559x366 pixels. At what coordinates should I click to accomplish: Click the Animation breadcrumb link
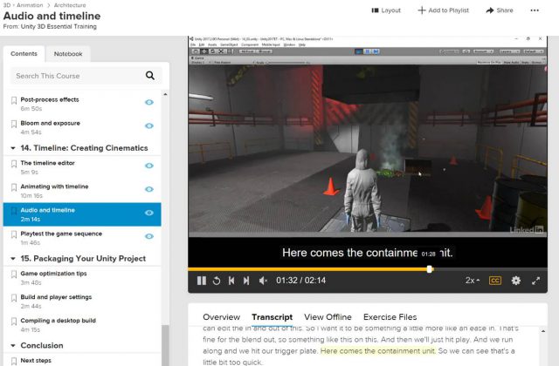[30, 5]
